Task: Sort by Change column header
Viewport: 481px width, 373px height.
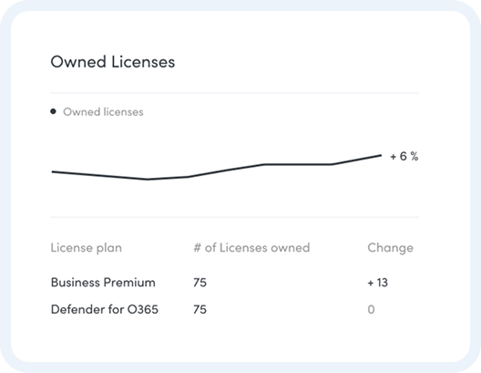Action: coord(390,248)
